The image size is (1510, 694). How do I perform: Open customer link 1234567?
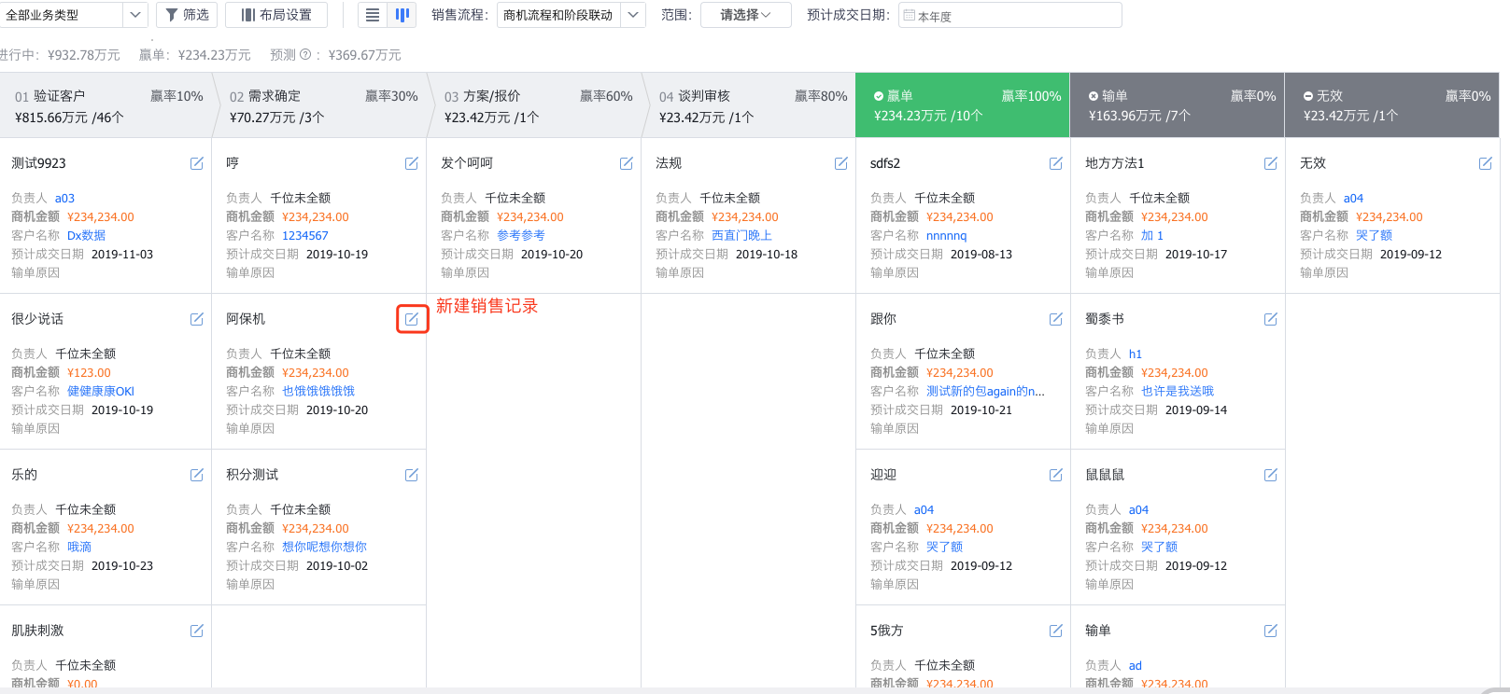(305, 236)
